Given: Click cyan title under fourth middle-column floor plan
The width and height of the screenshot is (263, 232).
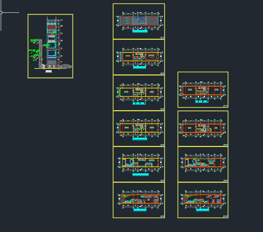Looking at the screenshot, I should (x=140, y=139).
